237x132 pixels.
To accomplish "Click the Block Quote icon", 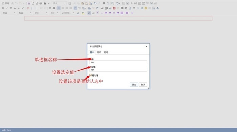I will coord(50,8).
